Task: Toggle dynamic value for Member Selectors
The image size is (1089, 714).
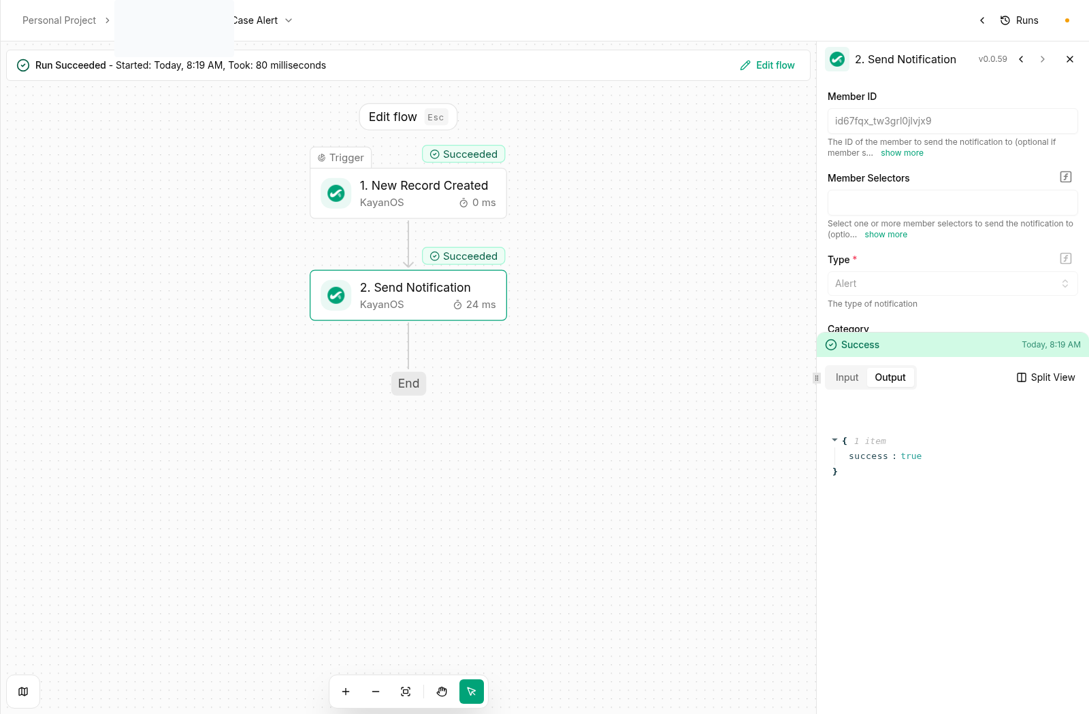Action: pyautogui.click(x=1066, y=177)
